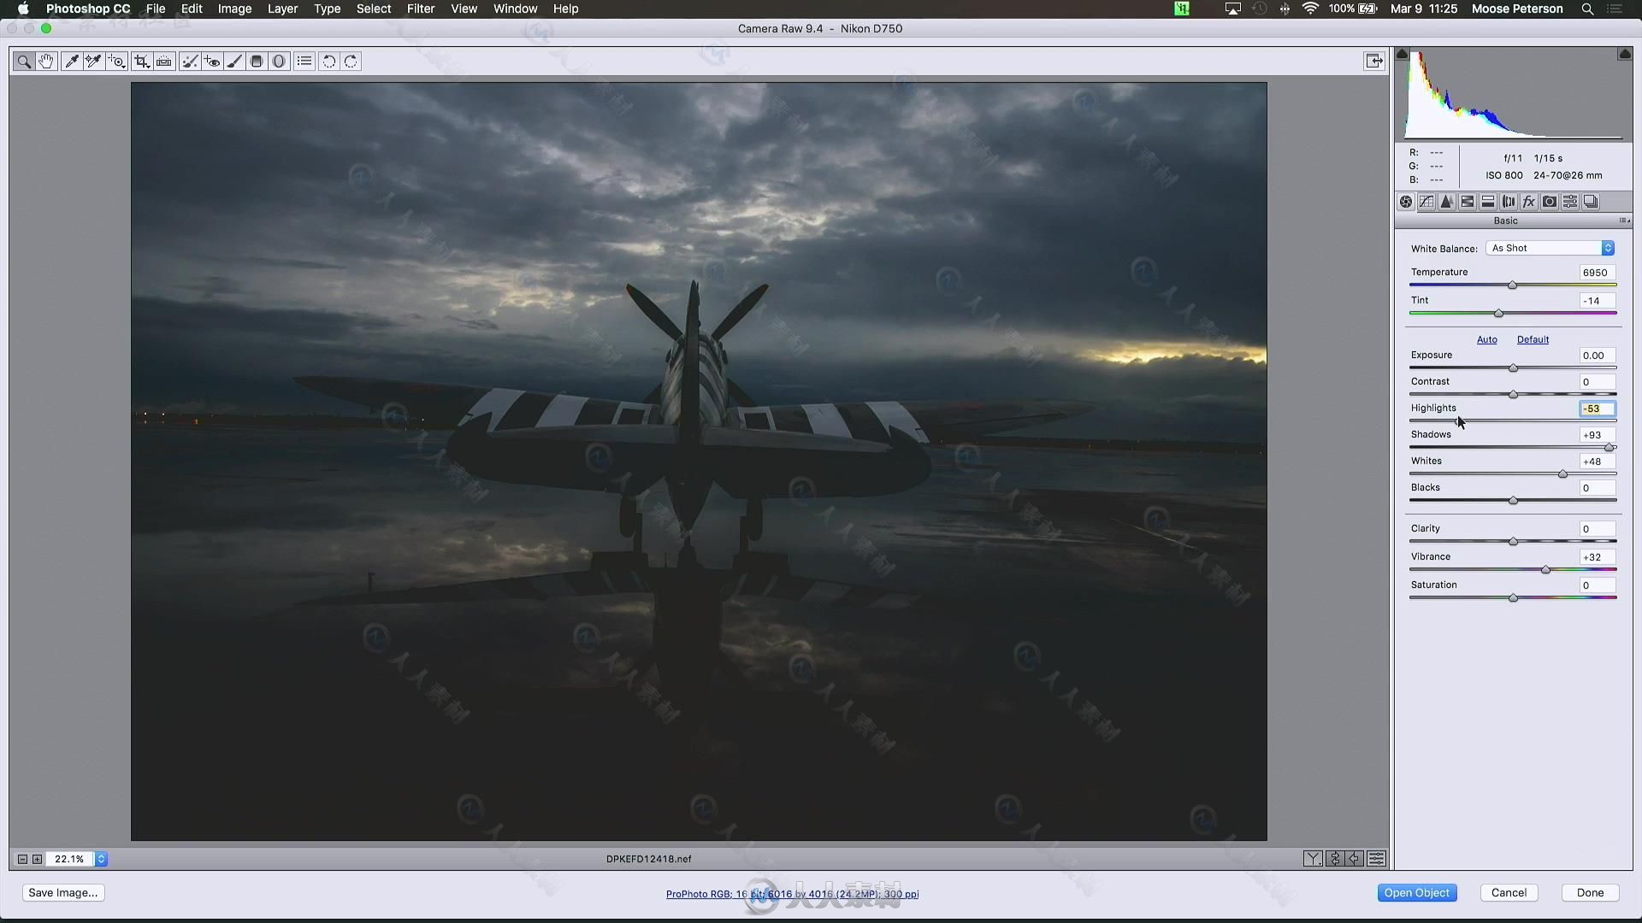Click the Cancel button
Image resolution: width=1642 pixels, height=923 pixels.
click(x=1509, y=892)
